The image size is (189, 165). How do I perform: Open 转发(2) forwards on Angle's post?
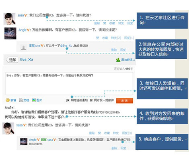click(x=116, y=38)
